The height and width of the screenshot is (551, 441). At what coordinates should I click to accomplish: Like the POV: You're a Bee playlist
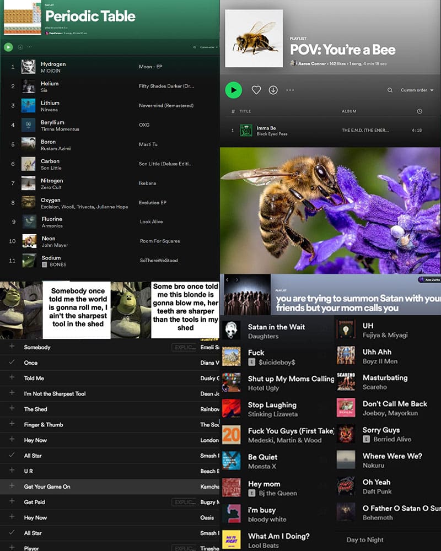point(256,90)
